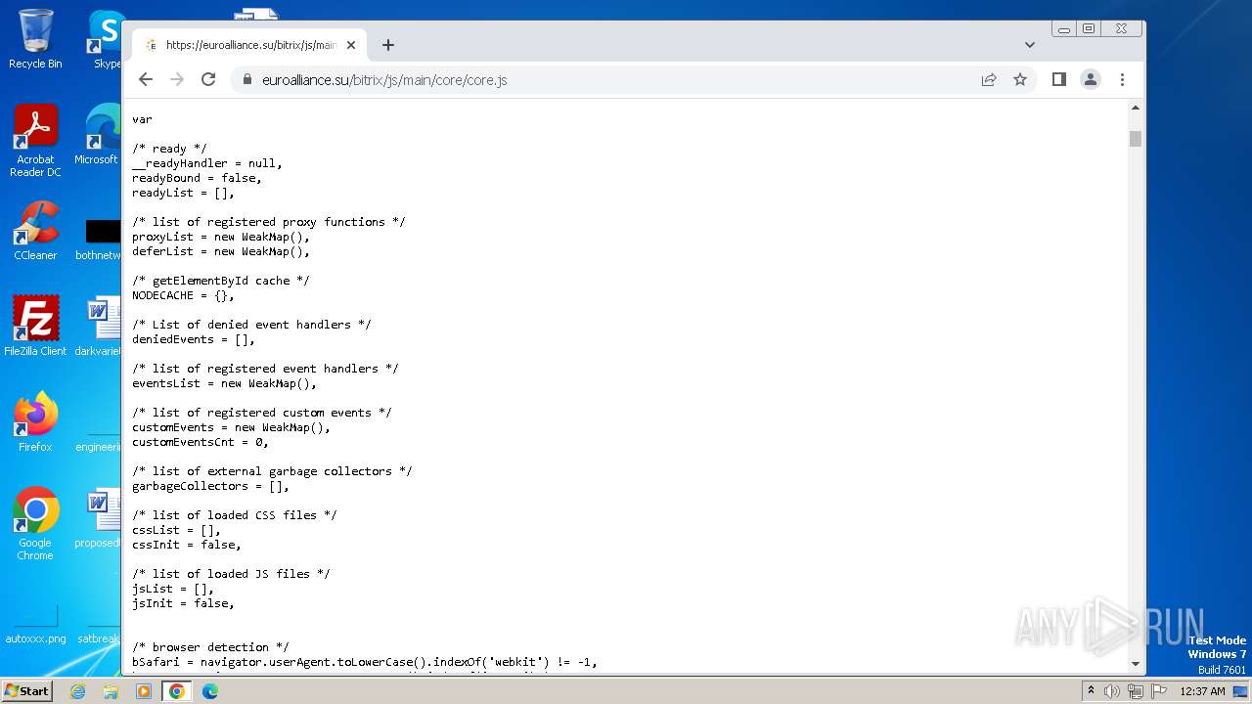
Task: Click scrollbar down arrow
Action: (x=1136, y=664)
